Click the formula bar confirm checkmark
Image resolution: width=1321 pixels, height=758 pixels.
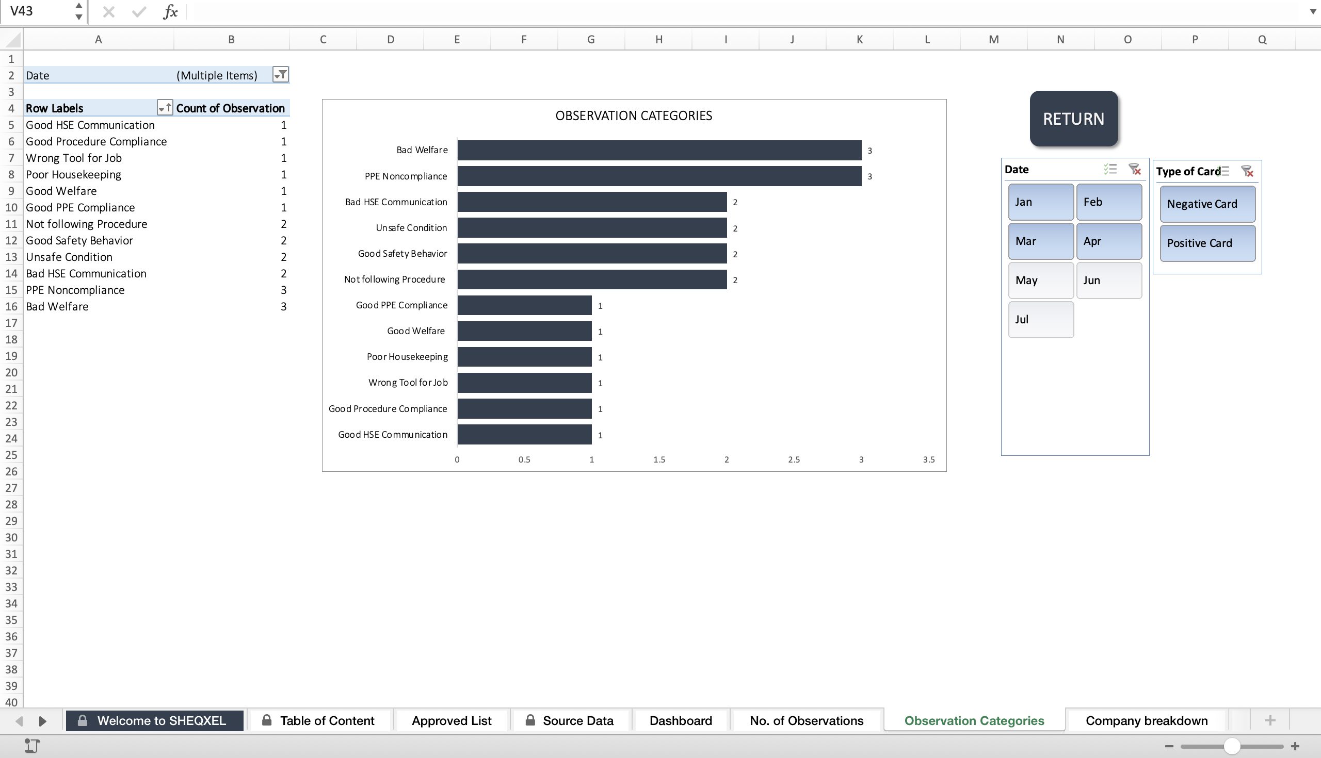[x=139, y=11]
